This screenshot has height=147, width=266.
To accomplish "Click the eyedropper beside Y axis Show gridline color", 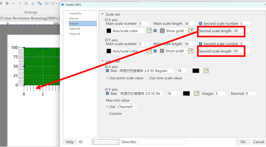I will point(191,51).
